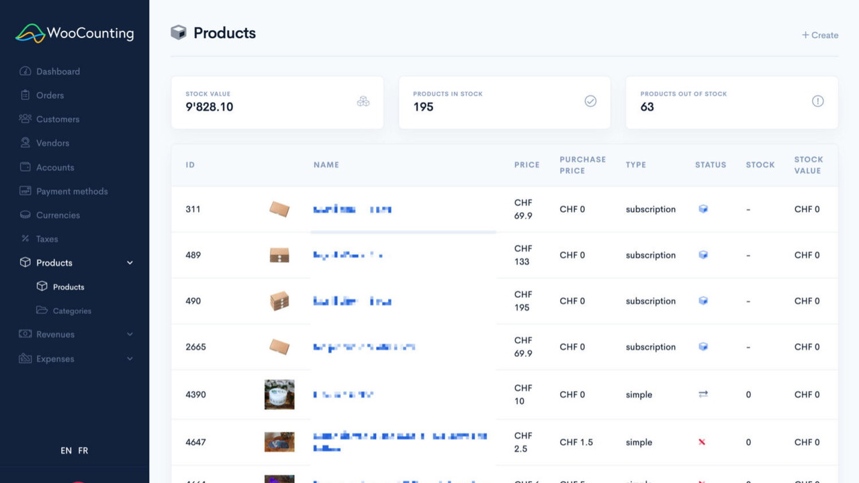Click the out of stock alert icon
Screen dimensions: 859x483
[x=817, y=101]
